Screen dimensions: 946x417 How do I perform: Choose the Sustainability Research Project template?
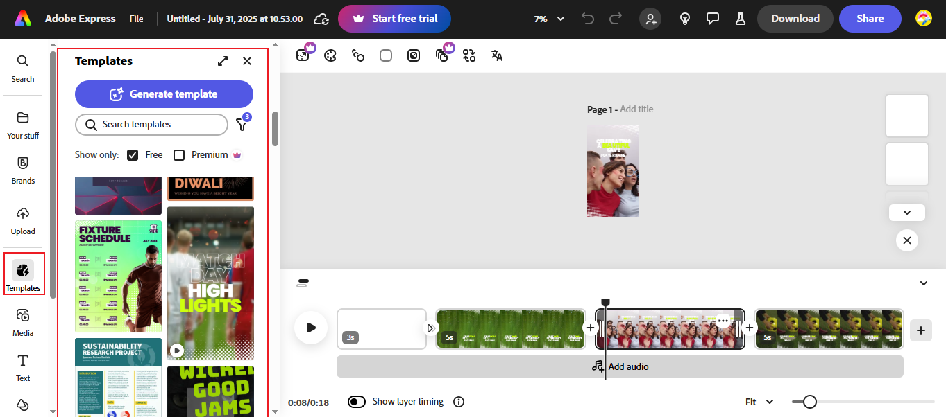[118, 377]
